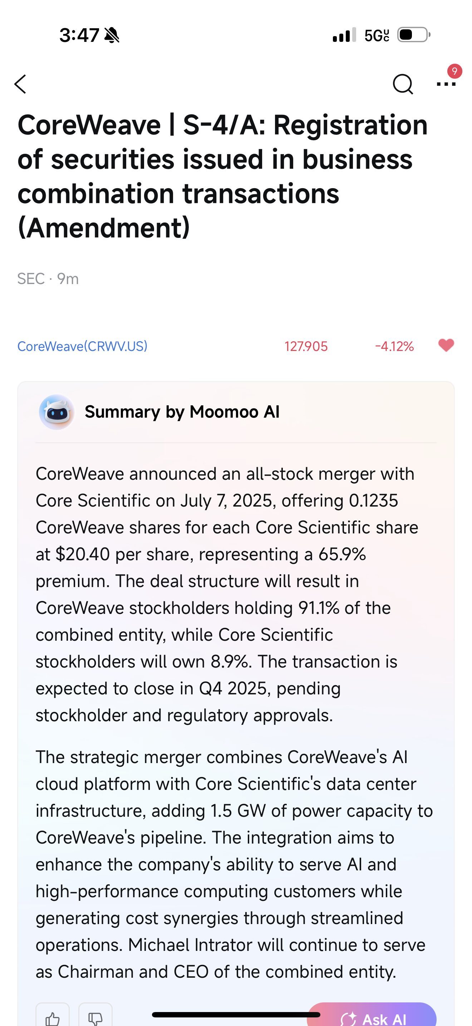The height and width of the screenshot is (1026, 472).
Task: Tap the 5G network indicator
Action: [377, 35]
